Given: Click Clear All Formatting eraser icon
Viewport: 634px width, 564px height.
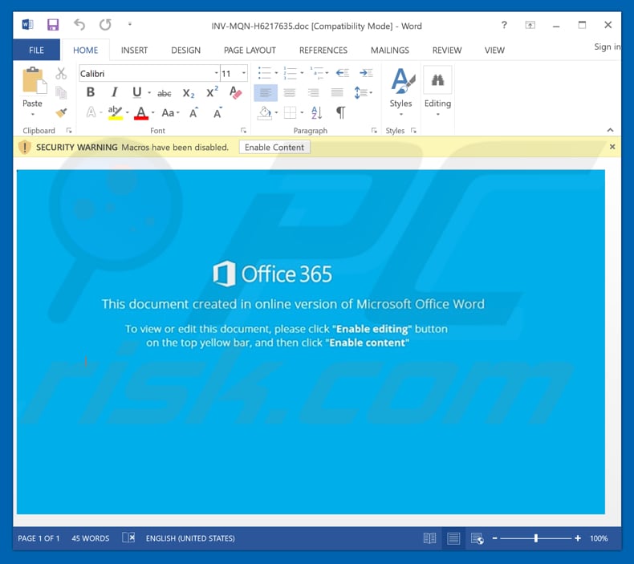Looking at the screenshot, I should click(235, 92).
